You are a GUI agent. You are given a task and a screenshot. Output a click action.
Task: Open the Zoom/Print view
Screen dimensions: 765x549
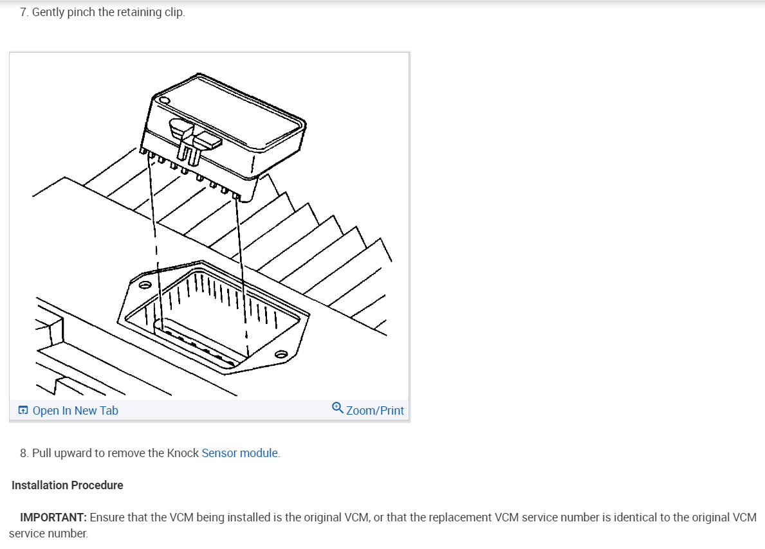pos(374,411)
